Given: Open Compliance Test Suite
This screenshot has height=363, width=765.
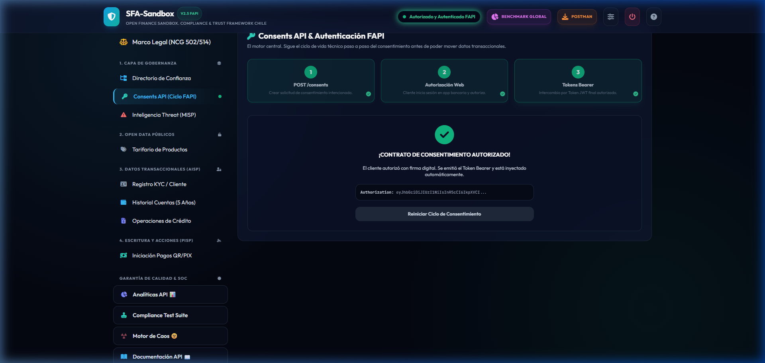Looking at the screenshot, I should [171, 315].
